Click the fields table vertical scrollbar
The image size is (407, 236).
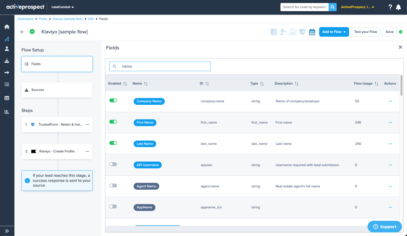[401, 85]
